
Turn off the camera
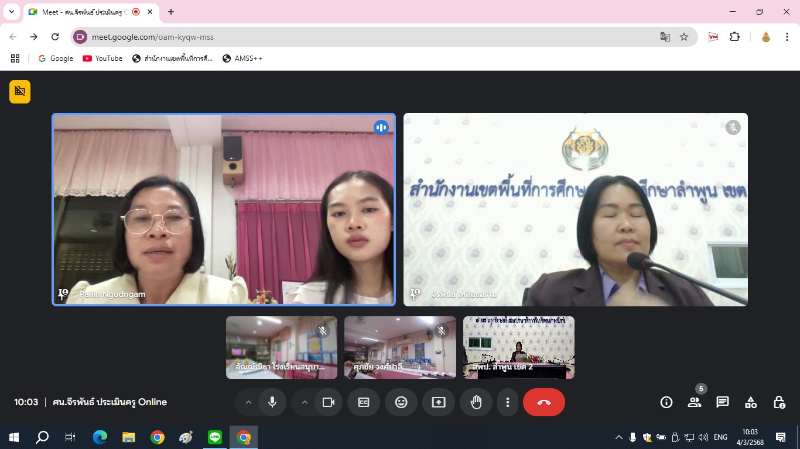[329, 402]
